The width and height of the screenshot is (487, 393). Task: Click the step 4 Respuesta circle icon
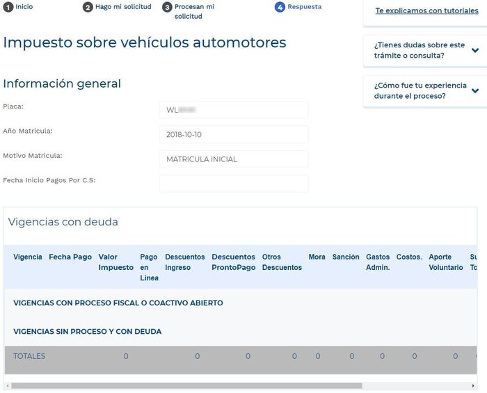click(x=280, y=7)
